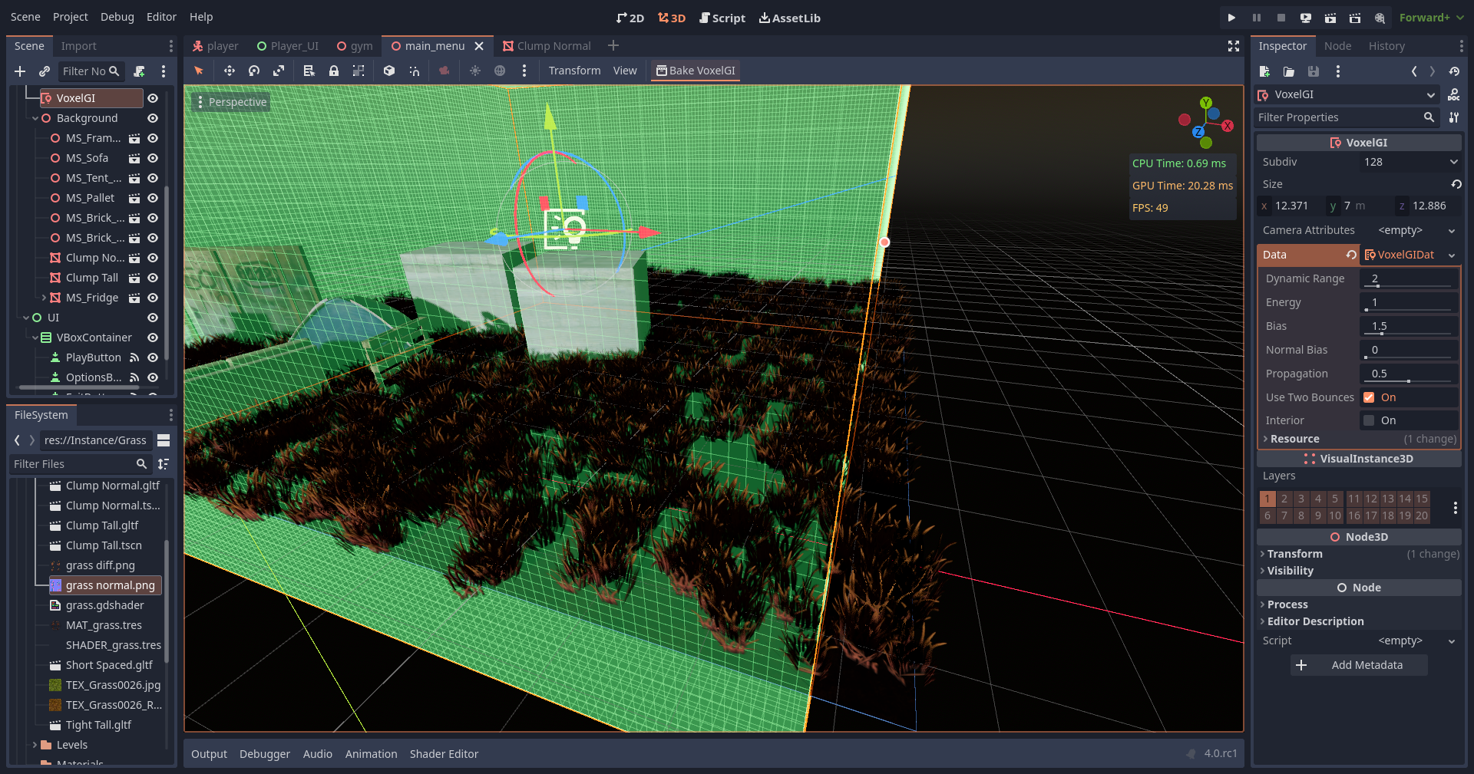Image resolution: width=1474 pixels, height=774 pixels.
Task: Enable snapping with the magnet icon
Action: [414, 71]
